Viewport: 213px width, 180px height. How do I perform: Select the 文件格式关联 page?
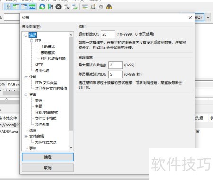click(45, 142)
